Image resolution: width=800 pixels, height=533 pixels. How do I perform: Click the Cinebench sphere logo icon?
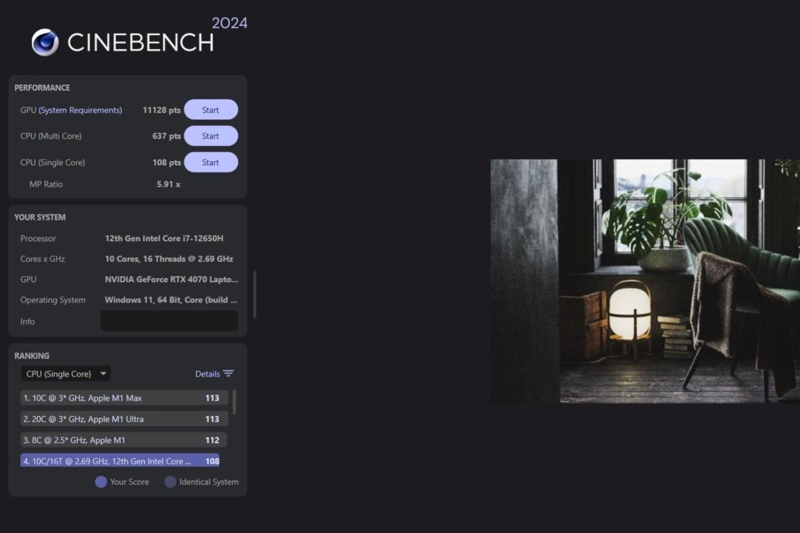click(x=45, y=43)
